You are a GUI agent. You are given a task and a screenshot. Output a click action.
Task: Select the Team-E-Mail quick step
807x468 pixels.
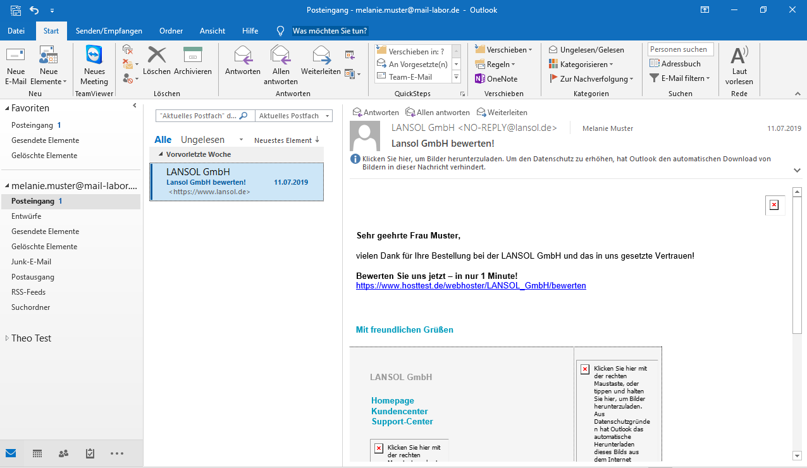tap(412, 77)
